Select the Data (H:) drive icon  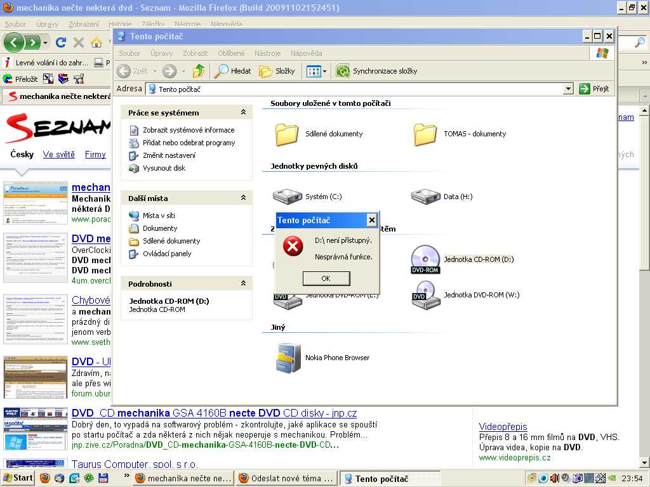[425, 197]
